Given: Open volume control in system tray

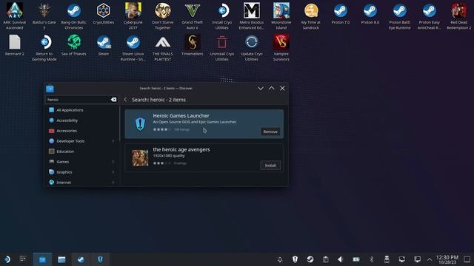Looking at the screenshot, I should point(341,259).
